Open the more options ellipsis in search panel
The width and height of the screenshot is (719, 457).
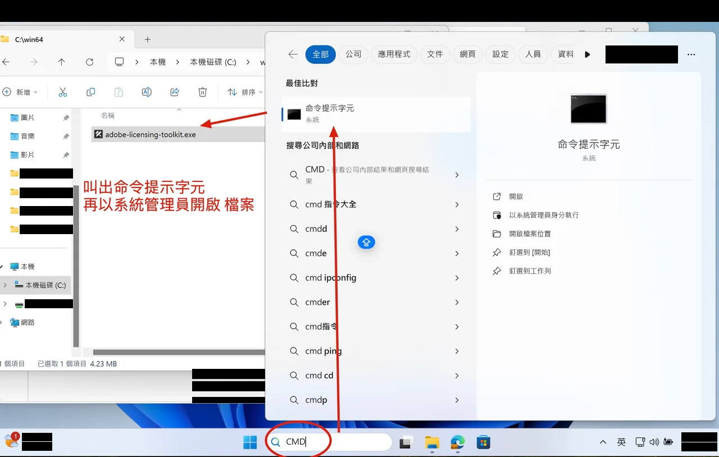(x=691, y=54)
